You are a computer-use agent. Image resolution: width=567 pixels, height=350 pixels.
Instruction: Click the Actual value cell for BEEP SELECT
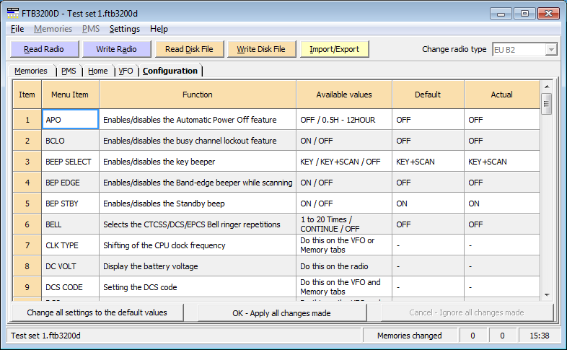(501, 162)
